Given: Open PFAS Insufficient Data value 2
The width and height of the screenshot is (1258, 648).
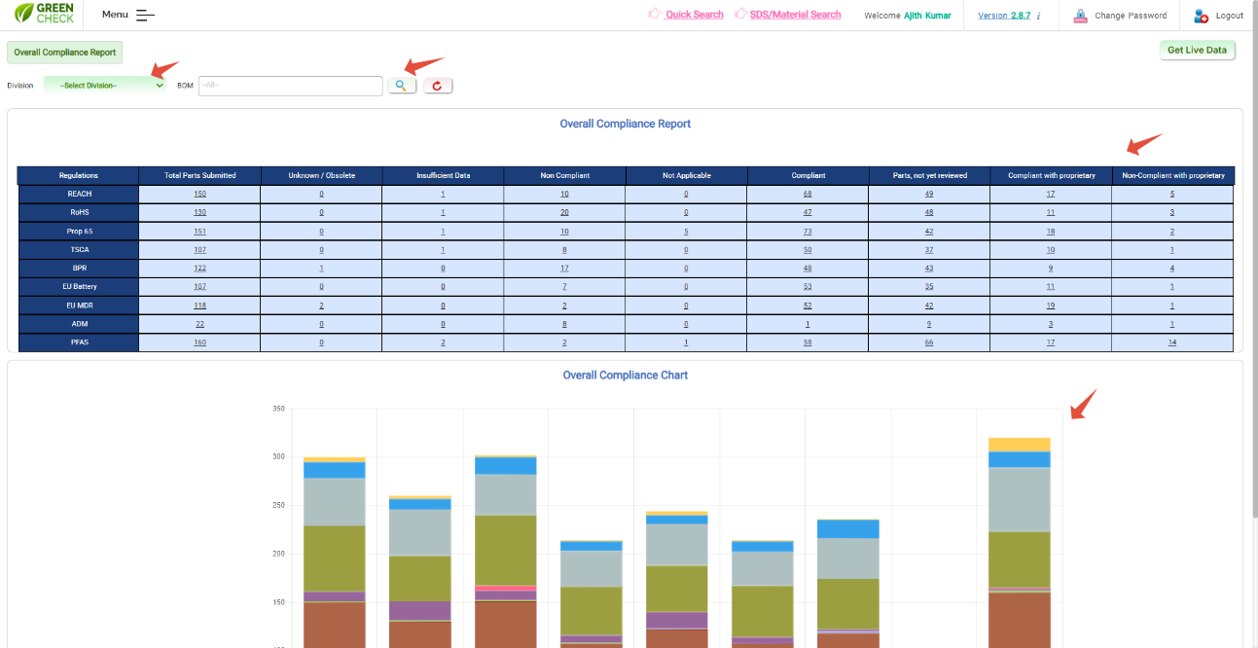Looking at the screenshot, I should tap(443, 342).
